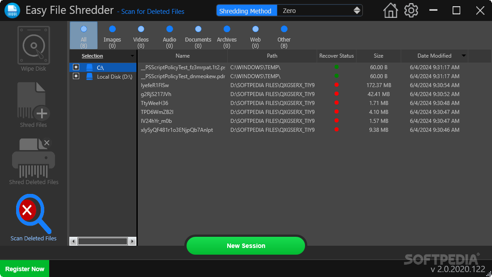Click the 42.41 MB size cell
The height and width of the screenshot is (277, 492).
(x=378, y=94)
